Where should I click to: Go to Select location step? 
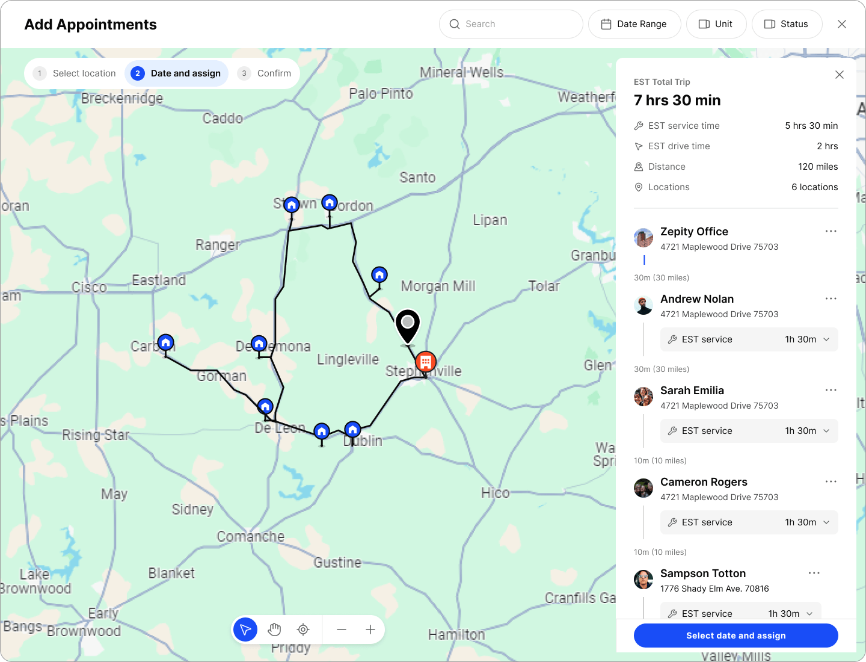(x=75, y=73)
